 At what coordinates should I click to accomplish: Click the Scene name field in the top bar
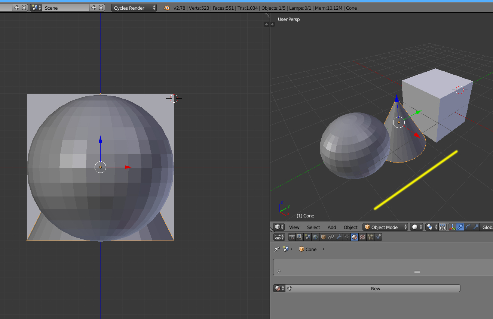pos(66,7)
